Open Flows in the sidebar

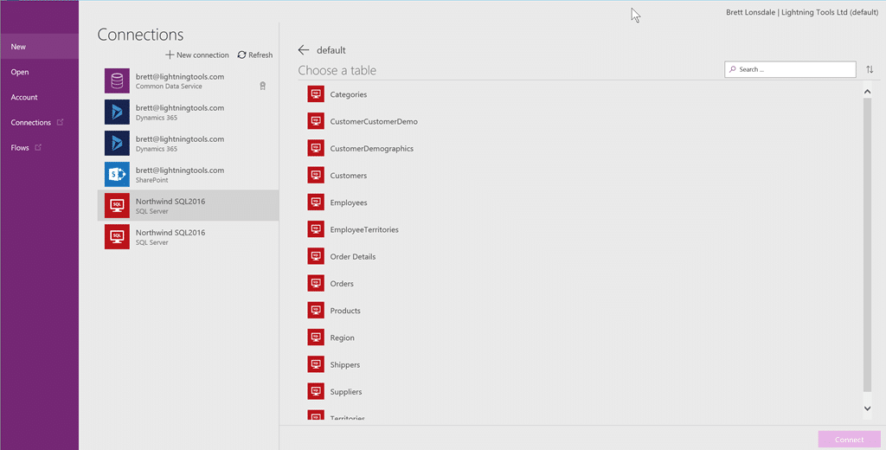pyautogui.click(x=40, y=148)
